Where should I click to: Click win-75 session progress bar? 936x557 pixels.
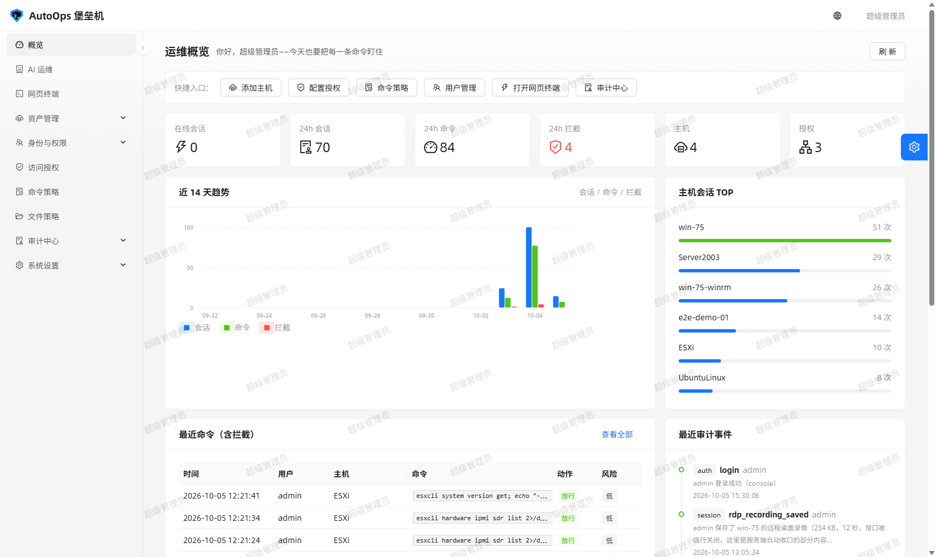(x=785, y=241)
